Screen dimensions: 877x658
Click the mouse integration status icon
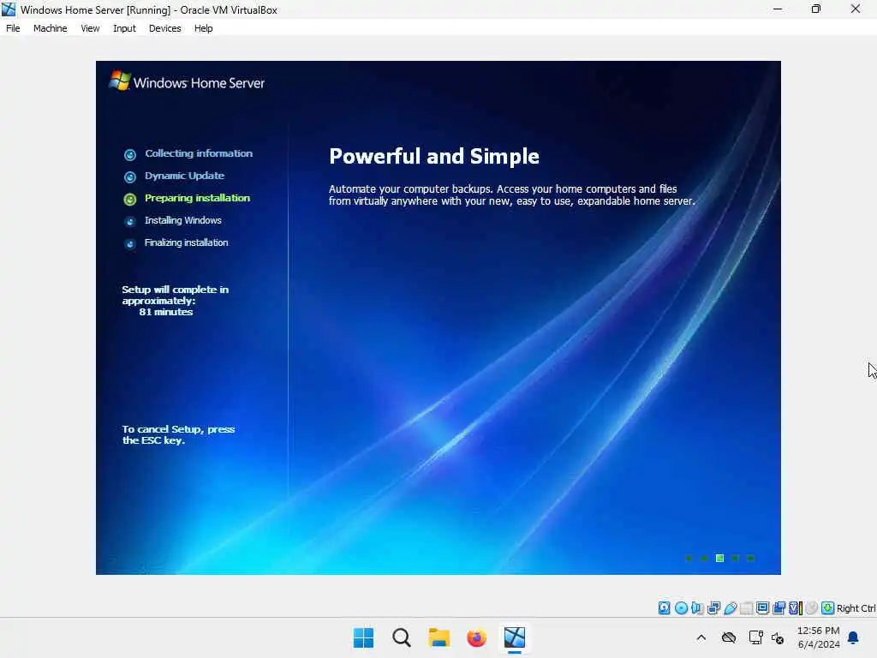(812, 607)
